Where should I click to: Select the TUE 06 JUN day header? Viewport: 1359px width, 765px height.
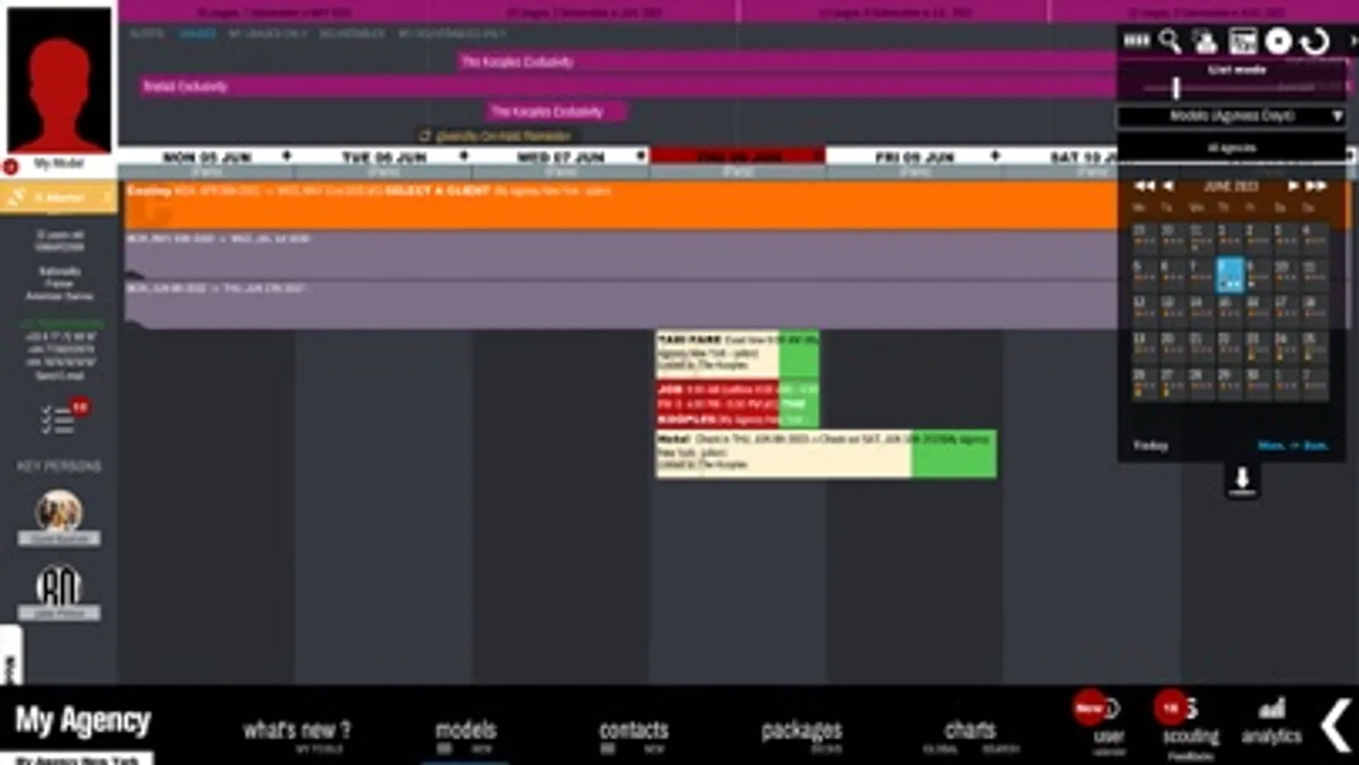[x=383, y=157]
